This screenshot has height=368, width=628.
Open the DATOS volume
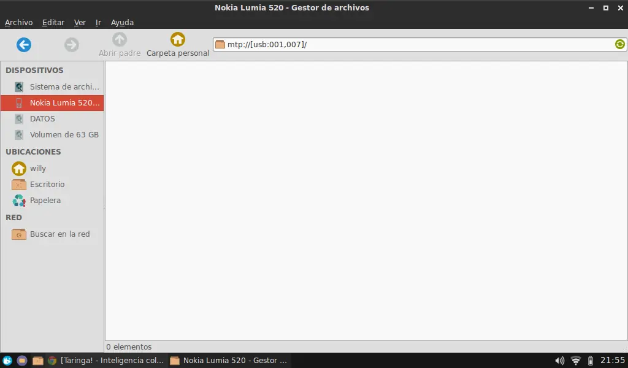point(52,118)
